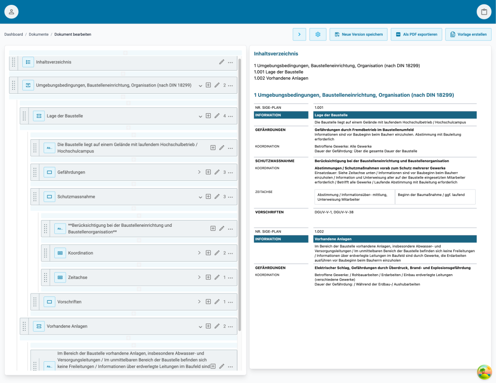Add an element to Schutzmassnahme with plus icon

pos(208,196)
